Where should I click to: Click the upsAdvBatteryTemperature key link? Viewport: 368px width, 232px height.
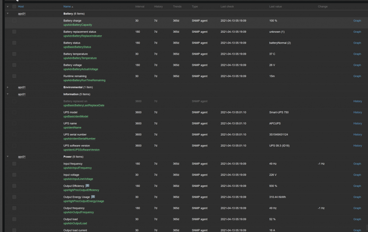(80, 58)
